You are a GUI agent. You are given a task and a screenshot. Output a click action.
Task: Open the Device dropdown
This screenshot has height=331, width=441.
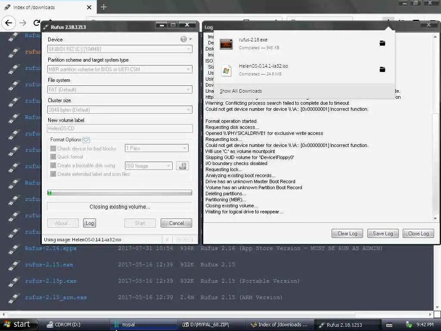tap(120, 49)
